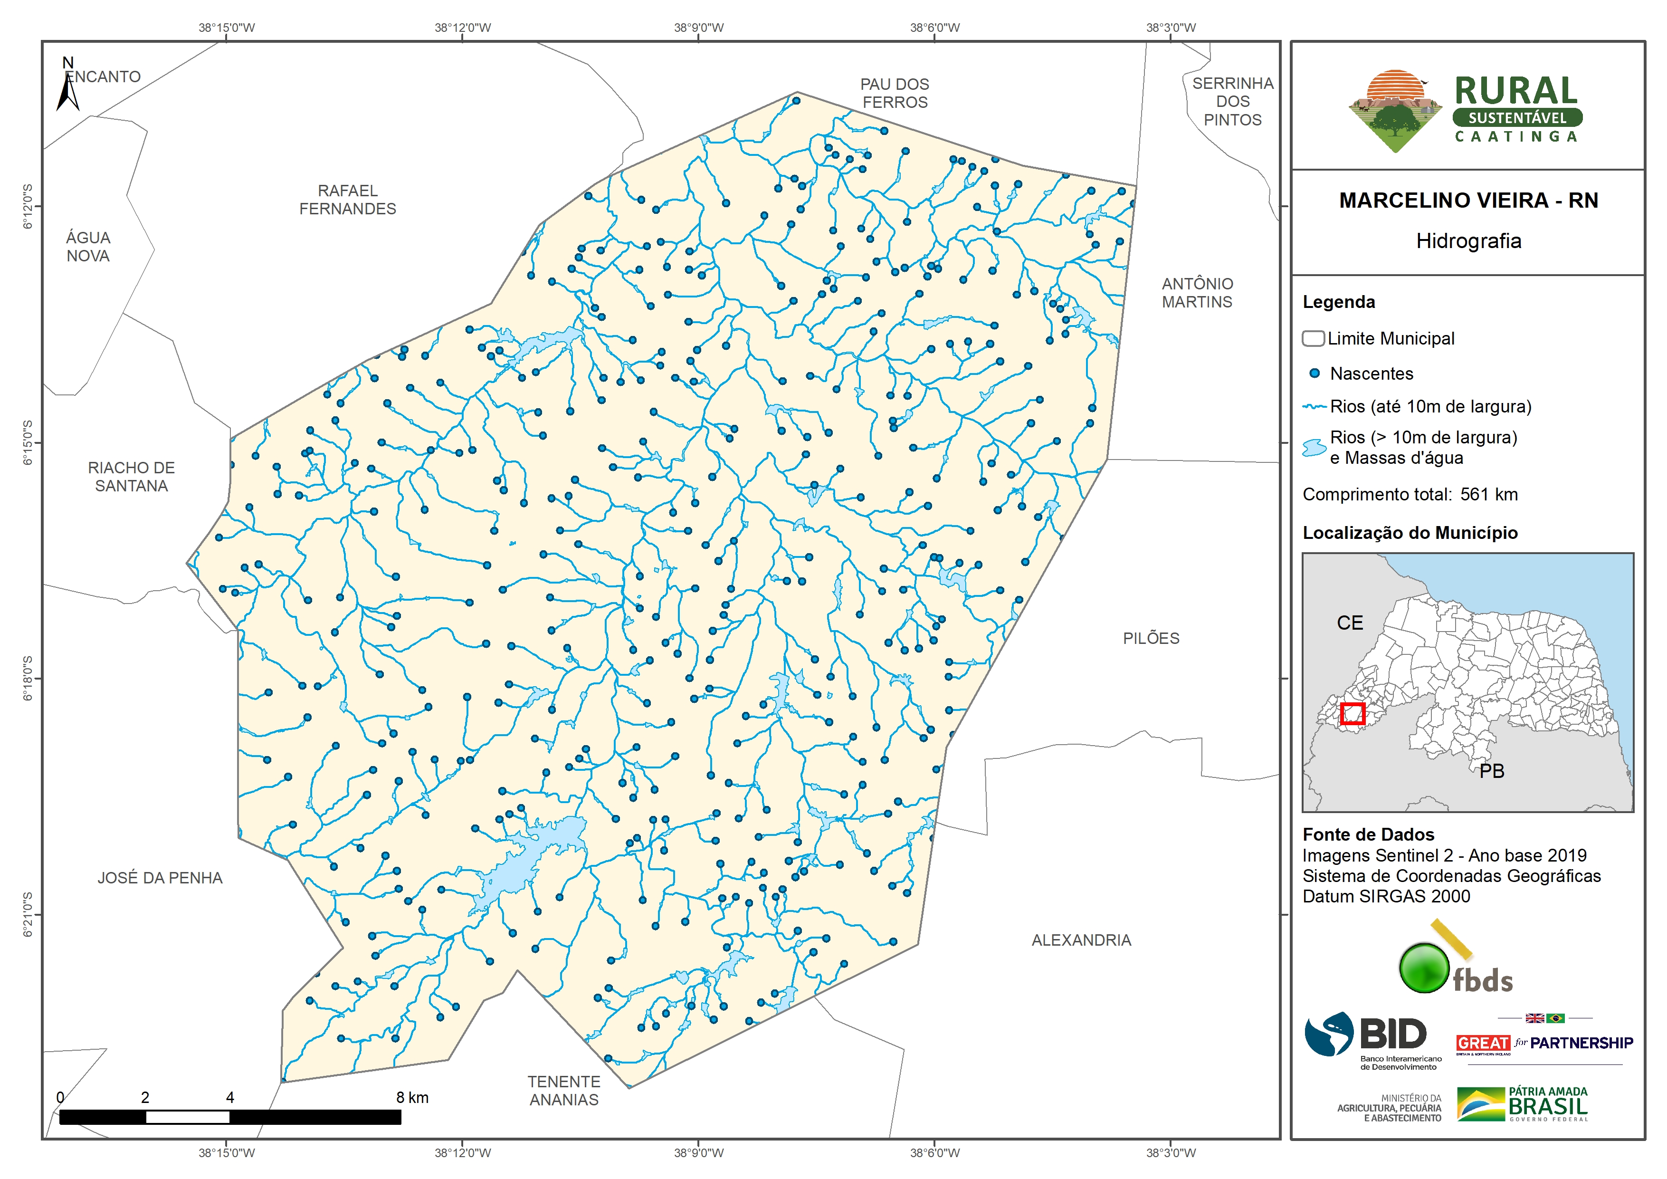1667x1179 pixels.
Task: Click the PAU DOS FERROS label
Action: click(895, 93)
